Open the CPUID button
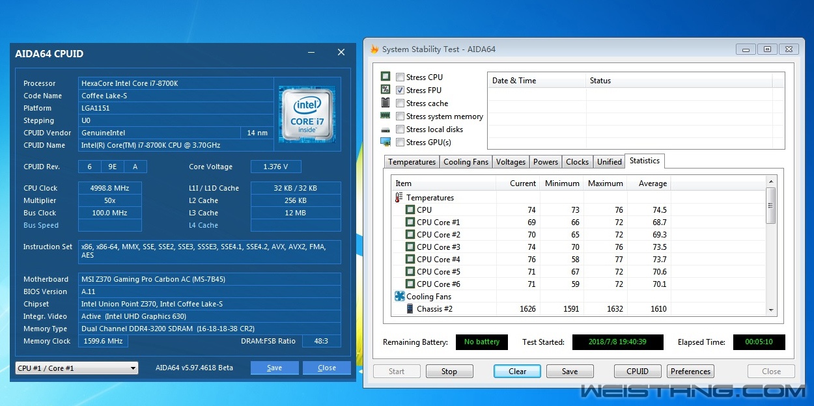The image size is (814, 406). coord(638,372)
